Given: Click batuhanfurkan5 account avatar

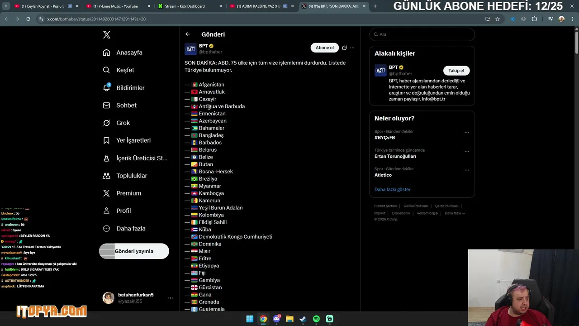Looking at the screenshot, I should click(x=109, y=298).
